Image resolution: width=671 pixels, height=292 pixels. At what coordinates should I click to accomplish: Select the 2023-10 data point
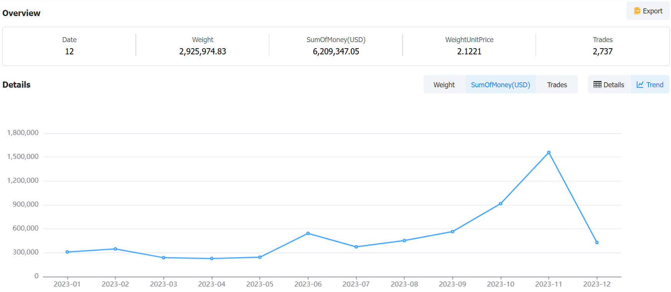(501, 204)
